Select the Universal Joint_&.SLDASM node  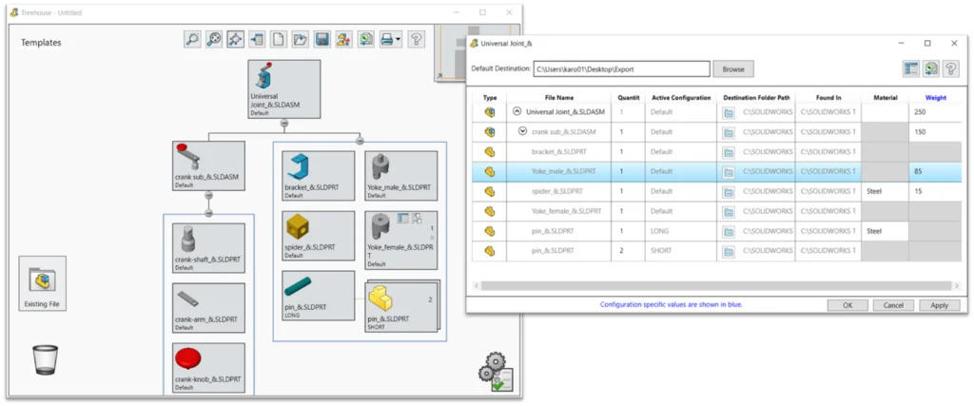[x=283, y=88]
